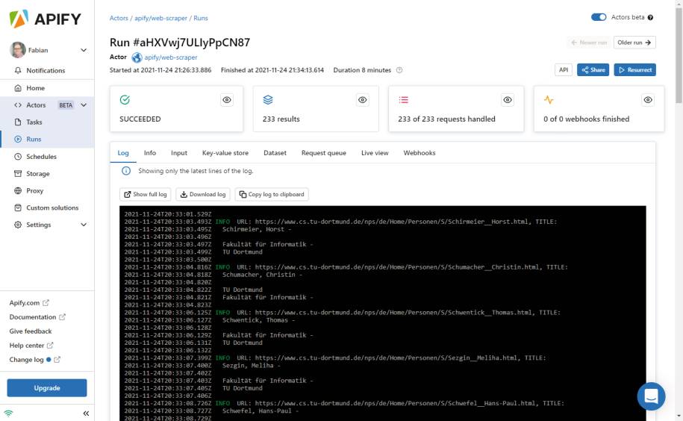The width and height of the screenshot is (683, 421).
Task: Open the Apify.com external link
Action: (29, 302)
